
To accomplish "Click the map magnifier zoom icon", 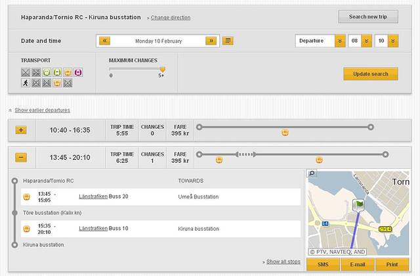I will [x=312, y=173].
